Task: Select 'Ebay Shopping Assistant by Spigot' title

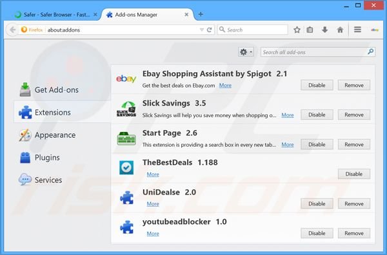Action: 207,73
